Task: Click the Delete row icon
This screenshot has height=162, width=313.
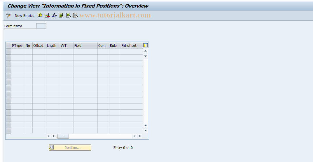Action: click(47, 15)
